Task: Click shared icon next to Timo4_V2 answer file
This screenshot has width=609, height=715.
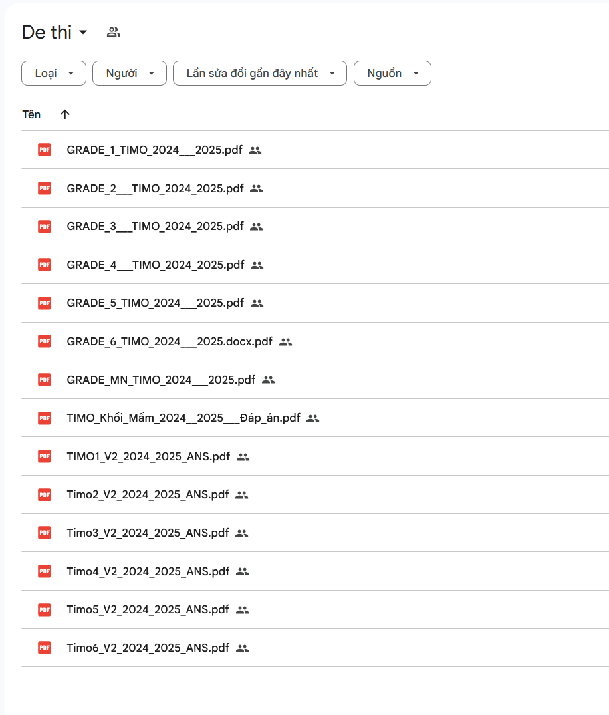Action: [x=243, y=571]
